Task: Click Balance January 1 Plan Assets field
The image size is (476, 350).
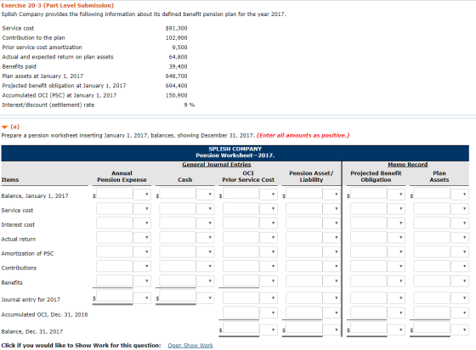Action: point(432,194)
